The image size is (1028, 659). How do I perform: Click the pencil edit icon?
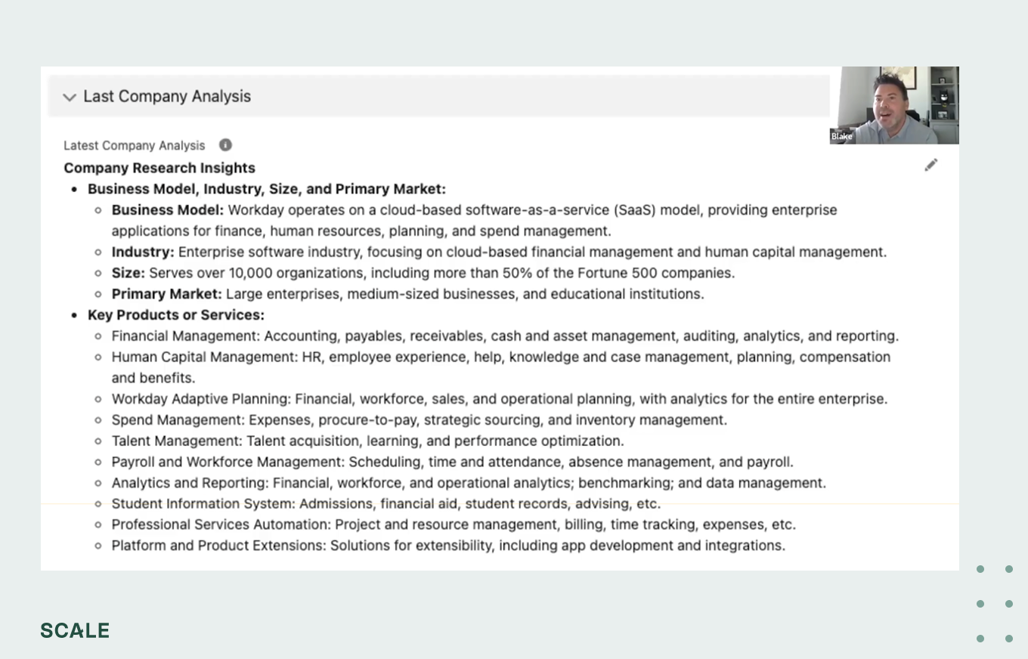[931, 165]
